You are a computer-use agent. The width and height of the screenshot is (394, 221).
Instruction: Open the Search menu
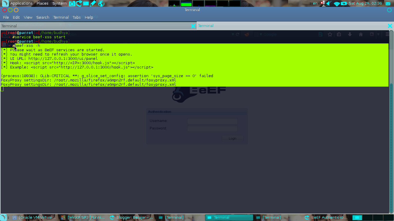(x=43, y=17)
